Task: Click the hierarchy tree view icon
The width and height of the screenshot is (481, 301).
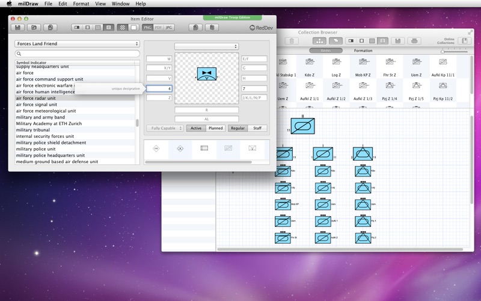Action: click(319, 41)
